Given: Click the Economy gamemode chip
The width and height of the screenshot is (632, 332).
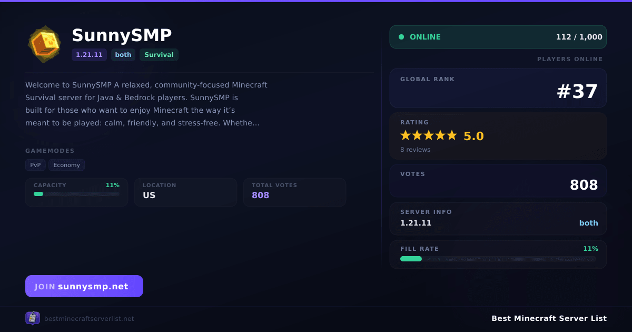Looking at the screenshot, I should pyautogui.click(x=67, y=165).
